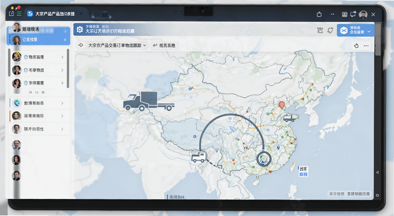Open the green hamburger menu icon

19,14
